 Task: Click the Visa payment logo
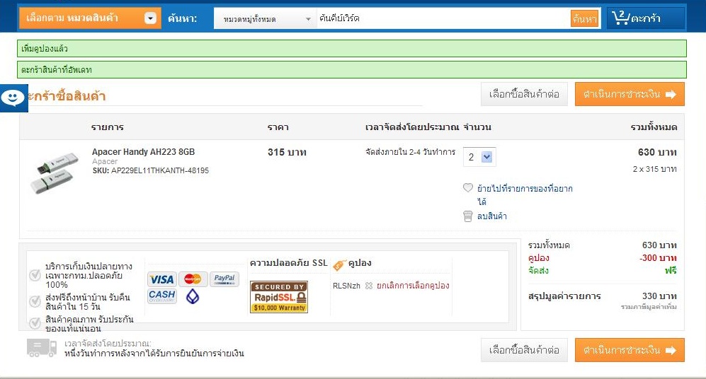(161, 279)
